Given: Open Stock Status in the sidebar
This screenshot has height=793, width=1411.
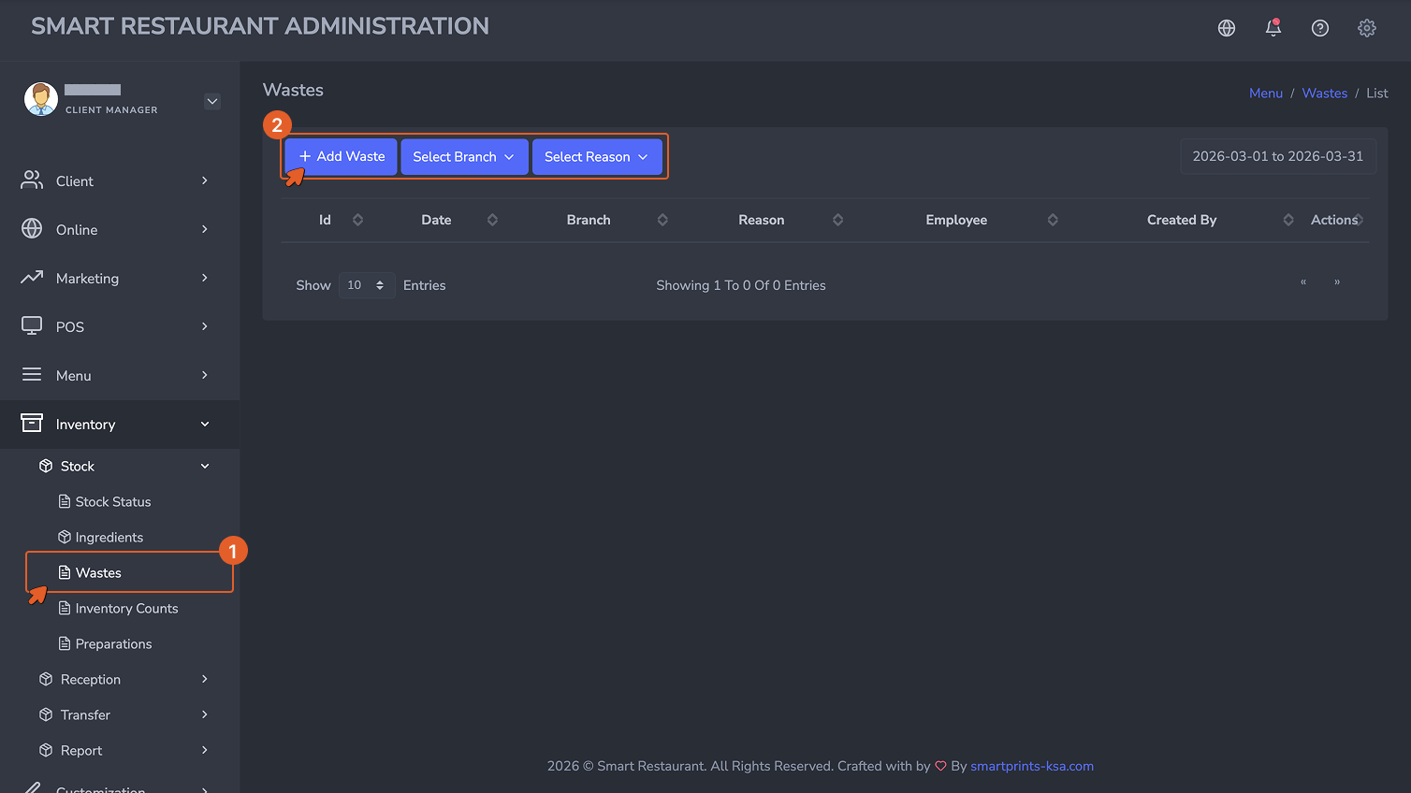Looking at the screenshot, I should (113, 502).
